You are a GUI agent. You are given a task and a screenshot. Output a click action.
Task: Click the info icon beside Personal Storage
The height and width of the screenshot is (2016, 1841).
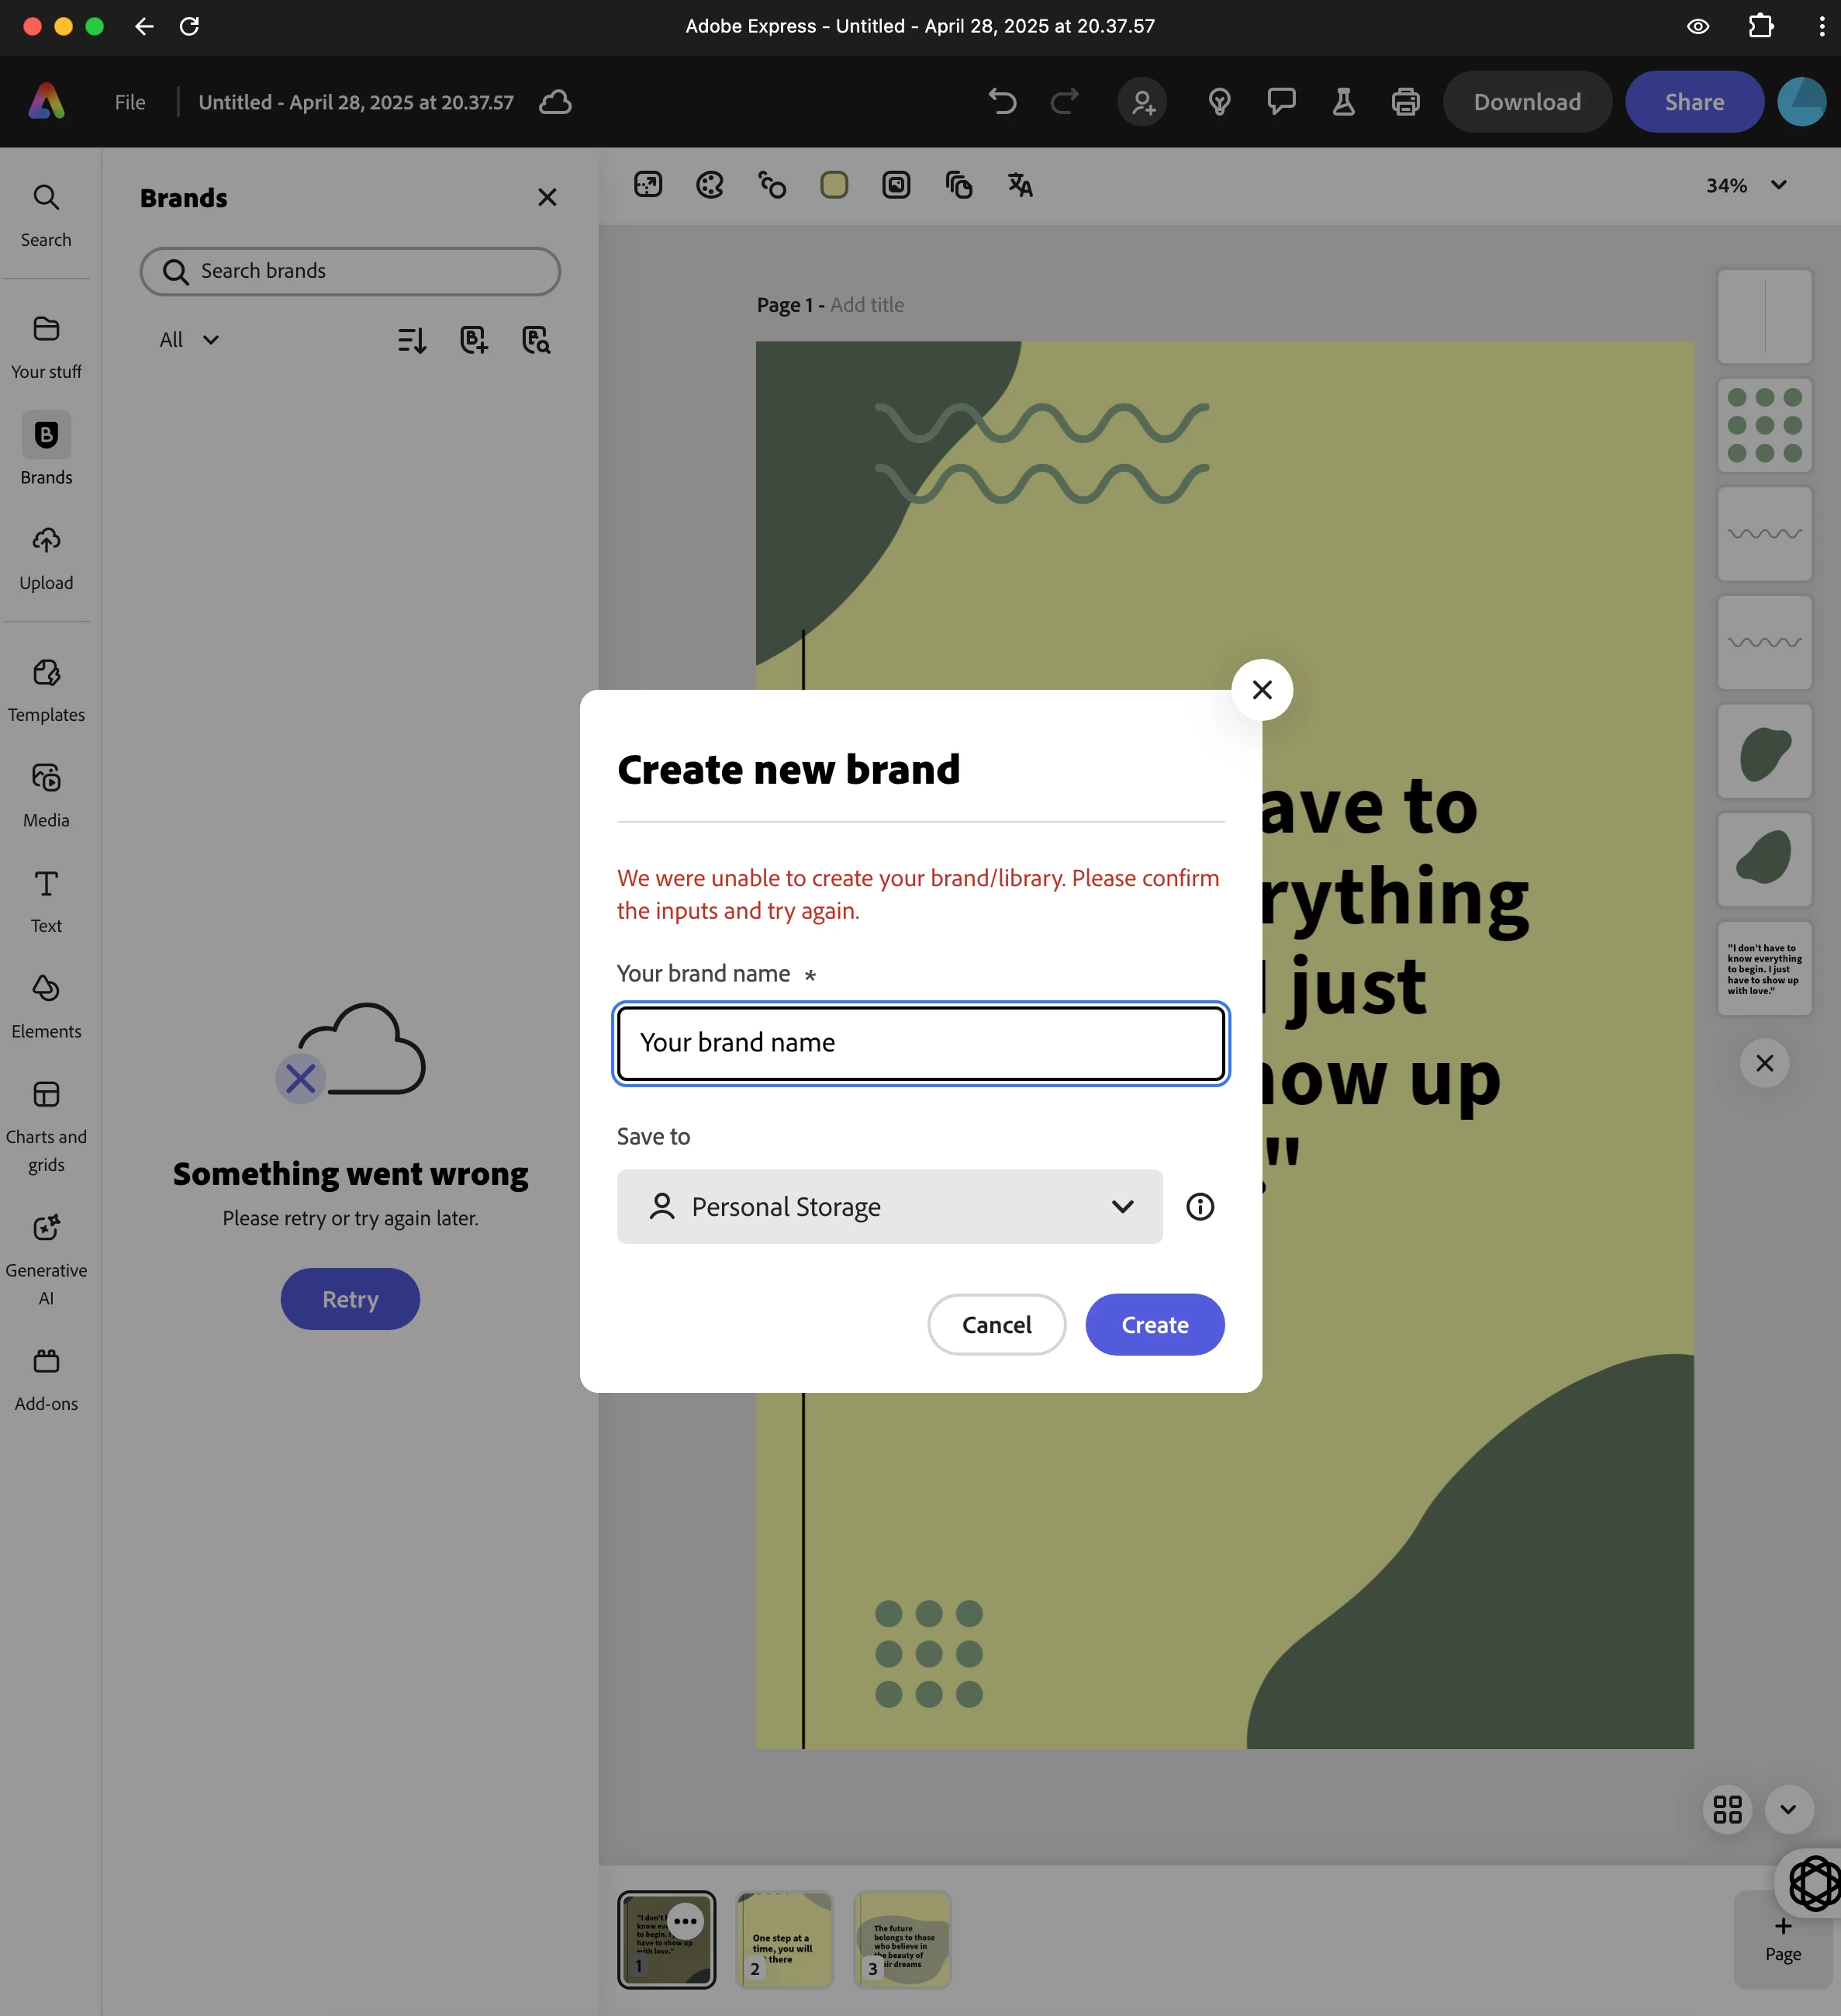click(1200, 1207)
